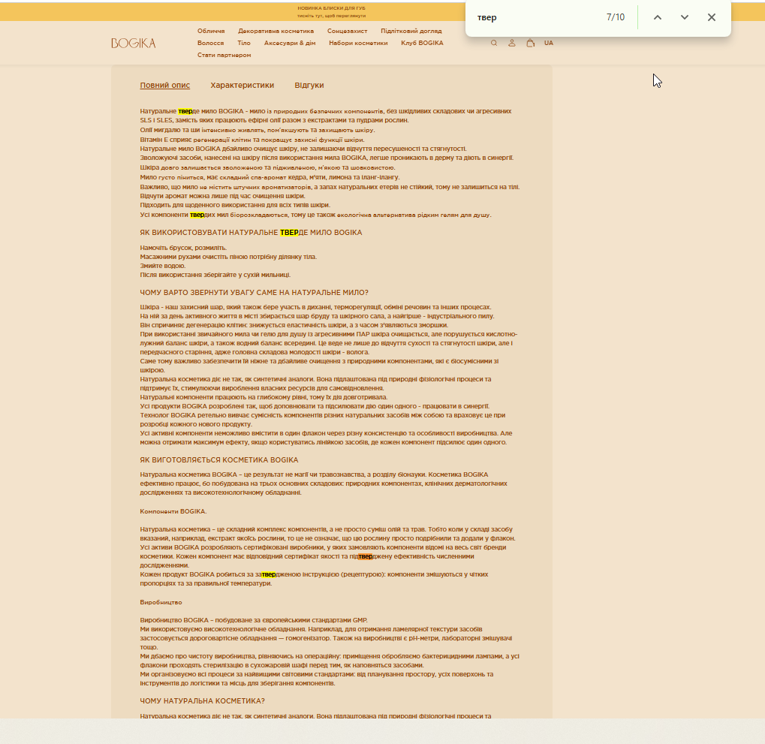Select the Повний опис tab

(165, 85)
